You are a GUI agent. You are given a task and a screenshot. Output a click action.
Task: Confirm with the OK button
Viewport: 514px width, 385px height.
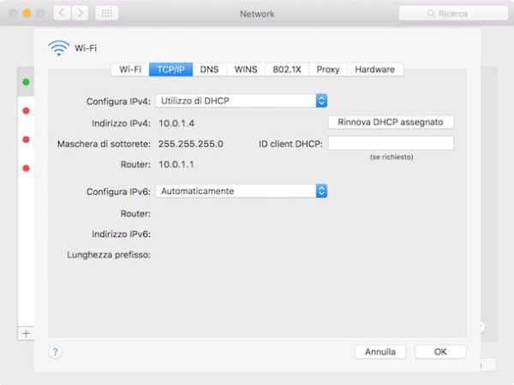pos(440,352)
